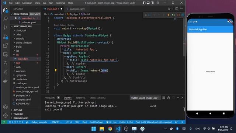Stop the debug session
The image size is (236, 133).
point(178,15)
